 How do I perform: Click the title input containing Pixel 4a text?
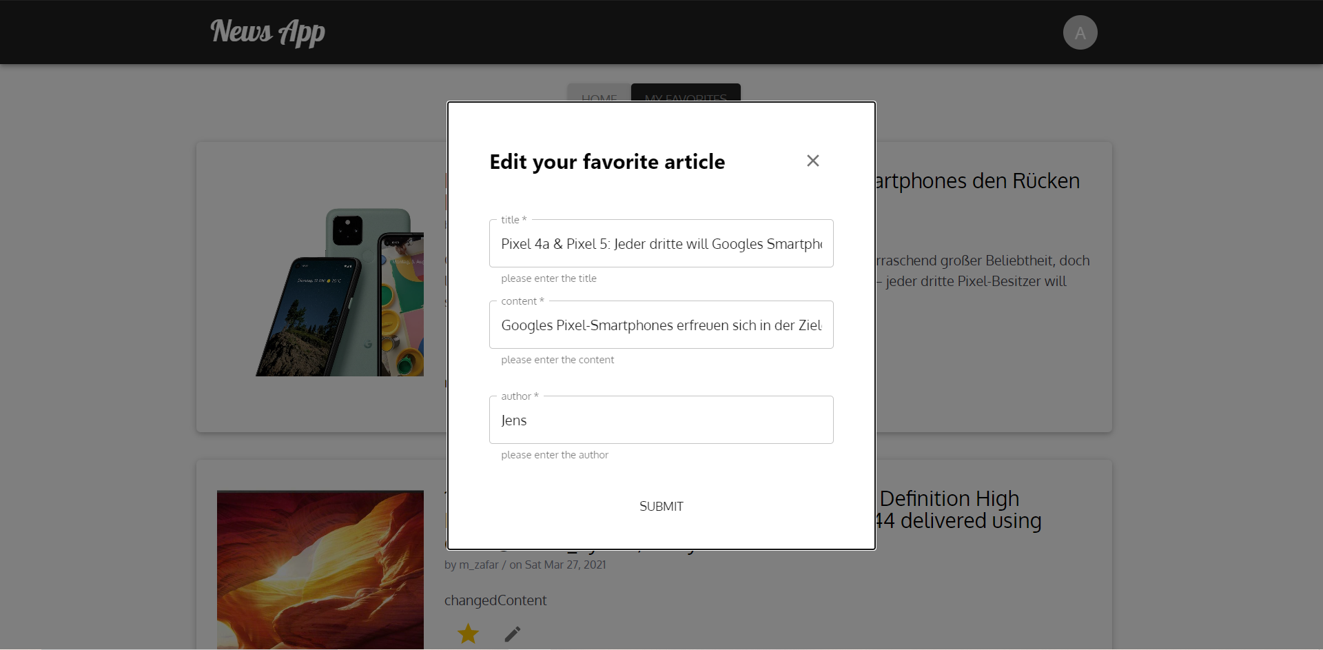pos(661,243)
